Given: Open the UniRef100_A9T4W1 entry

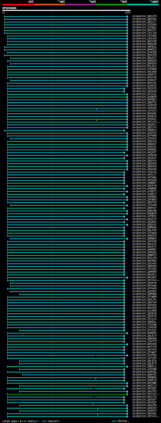Looking at the screenshot, I should [x=144, y=177].
